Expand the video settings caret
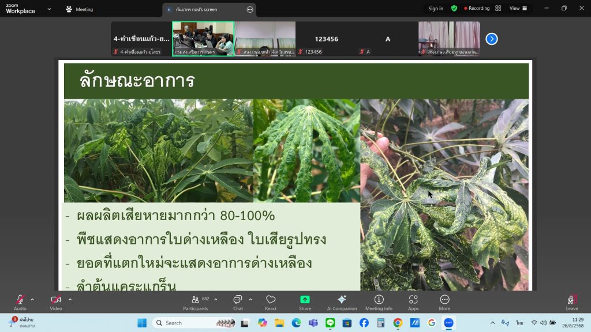This screenshot has height=332, width=591. tap(70, 299)
